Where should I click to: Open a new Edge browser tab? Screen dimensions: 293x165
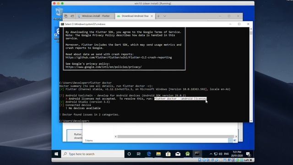coord(158,16)
